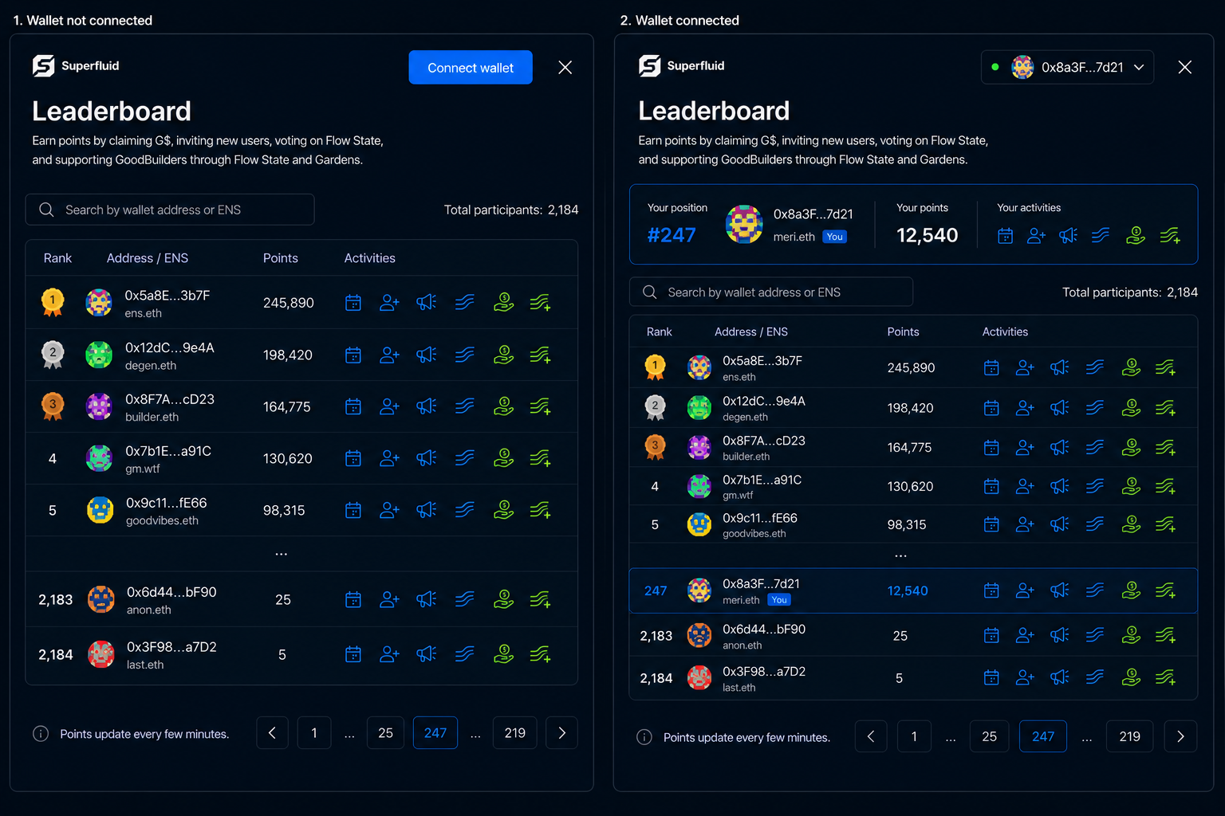
Task: Click gold rank 1 medal in left panel
Action: pyautogui.click(x=53, y=302)
